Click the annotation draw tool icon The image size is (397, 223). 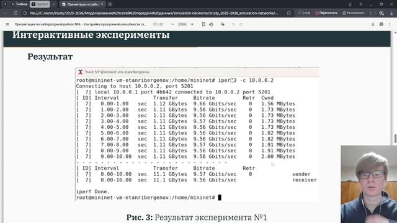pos(223,24)
